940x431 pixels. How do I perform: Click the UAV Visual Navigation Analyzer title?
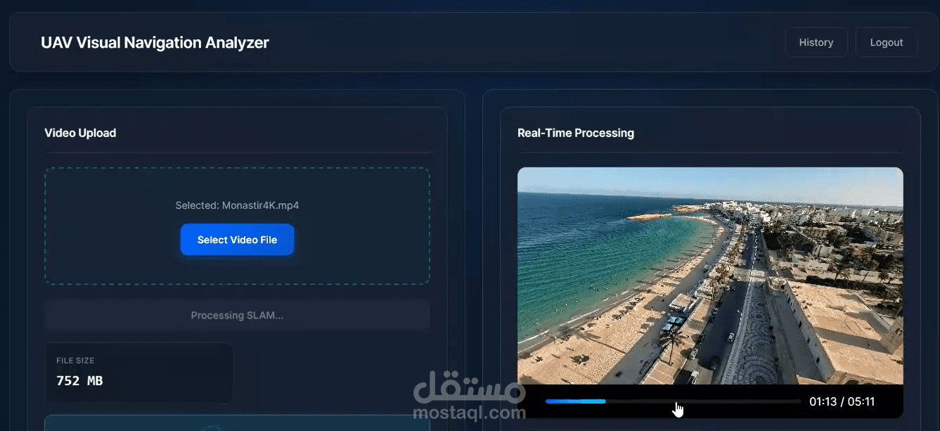[x=155, y=42]
